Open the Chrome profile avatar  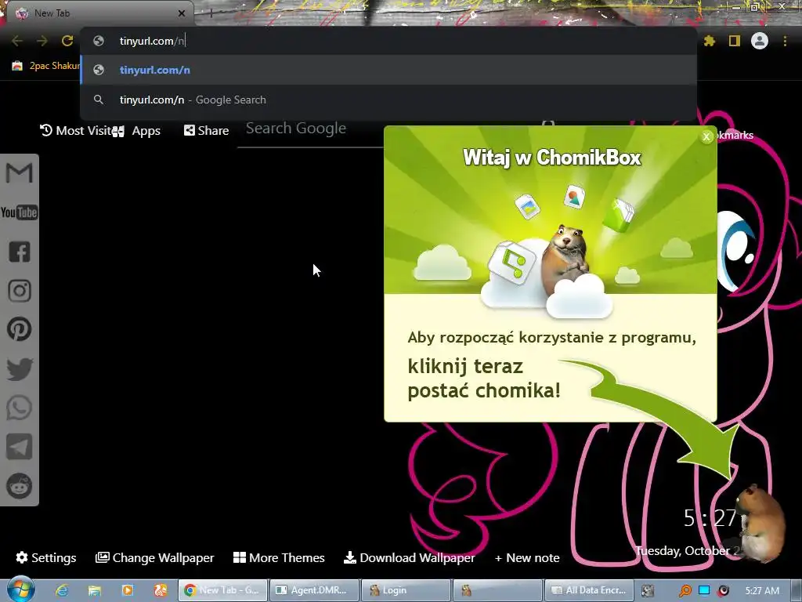coord(760,41)
